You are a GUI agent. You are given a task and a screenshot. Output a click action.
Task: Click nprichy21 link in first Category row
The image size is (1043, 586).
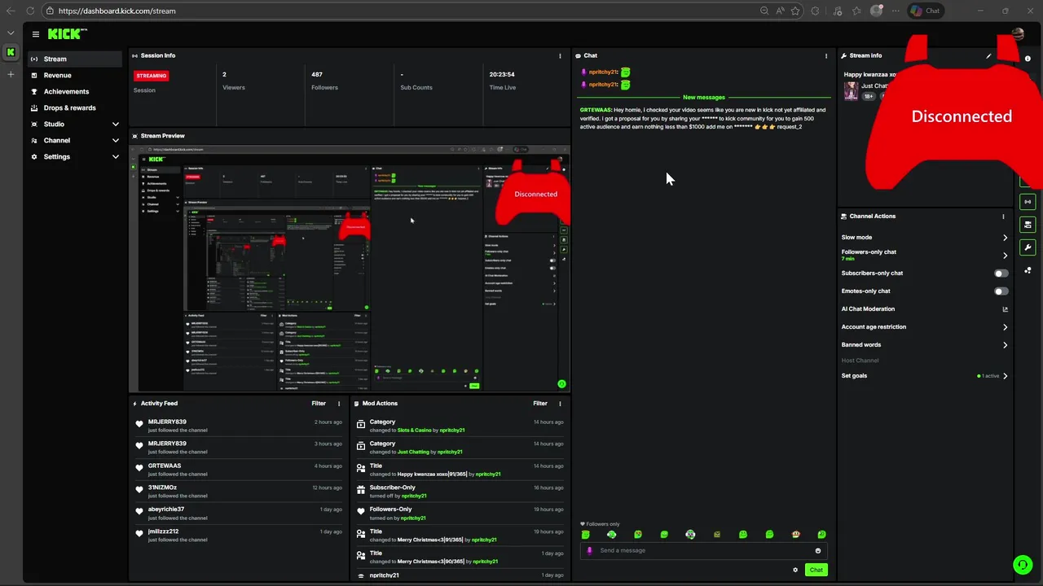pyautogui.click(x=451, y=430)
